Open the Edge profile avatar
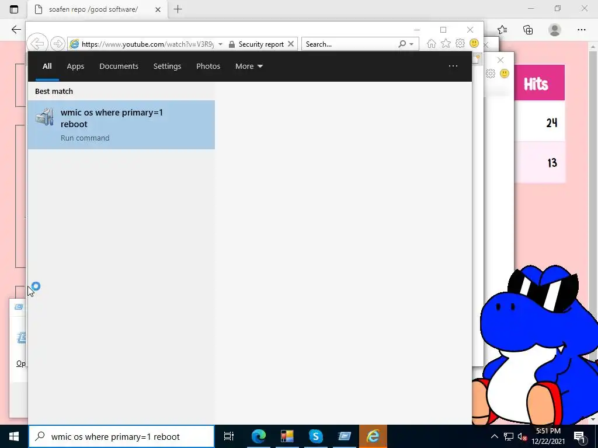This screenshot has width=598, height=448. click(555, 30)
